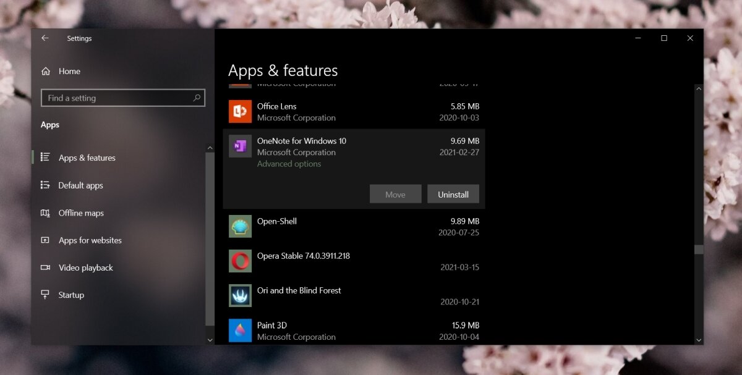Click the Ori and the Blind Forest icon
The image size is (742, 375).
pyautogui.click(x=240, y=296)
